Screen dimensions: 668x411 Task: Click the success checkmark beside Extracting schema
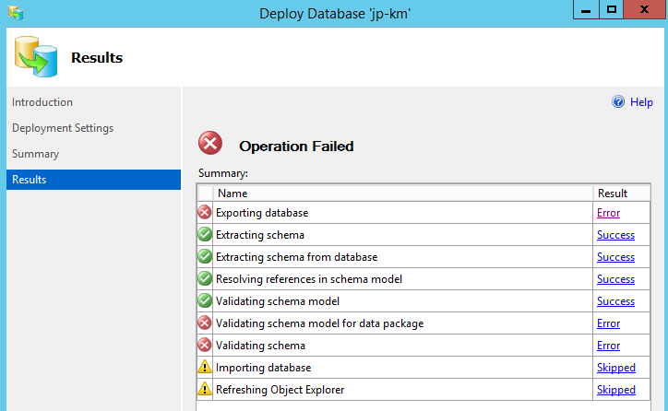click(205, 235)
